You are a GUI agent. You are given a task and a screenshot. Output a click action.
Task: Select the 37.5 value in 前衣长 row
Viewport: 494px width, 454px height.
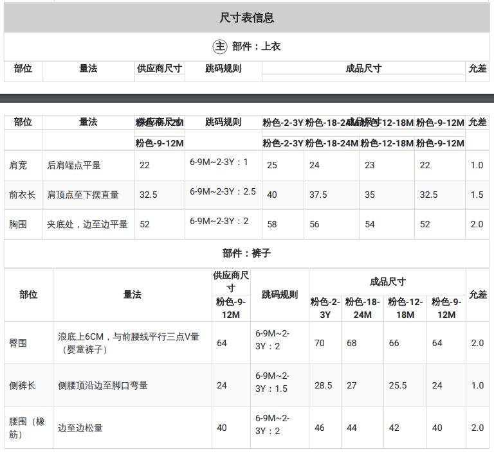(318, 195)
